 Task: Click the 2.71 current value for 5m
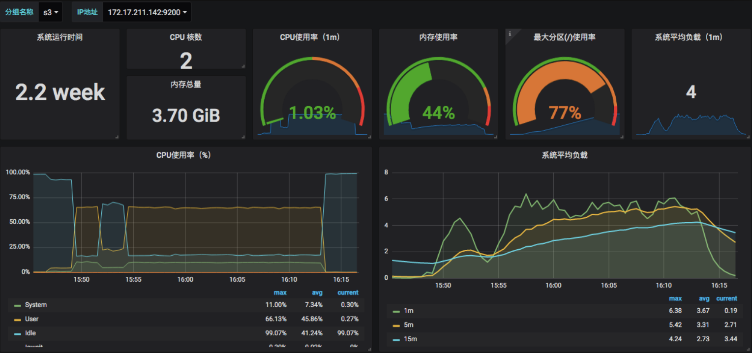[730, 325]
